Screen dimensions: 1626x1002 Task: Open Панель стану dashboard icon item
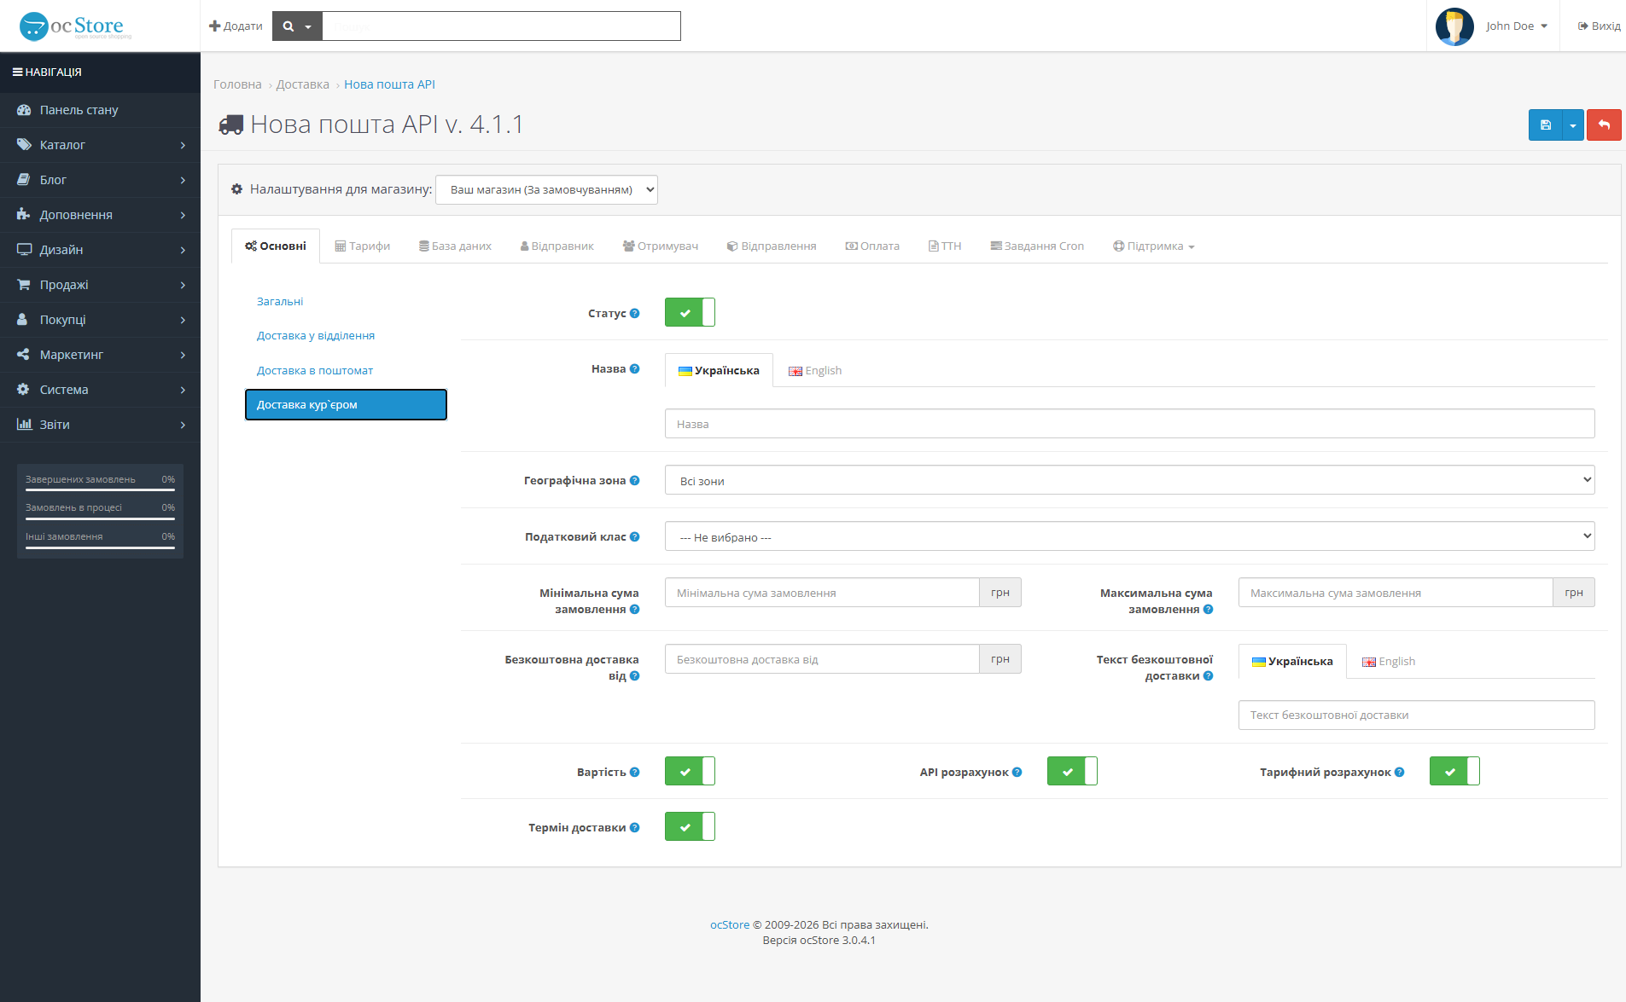(x=24, y=110)
